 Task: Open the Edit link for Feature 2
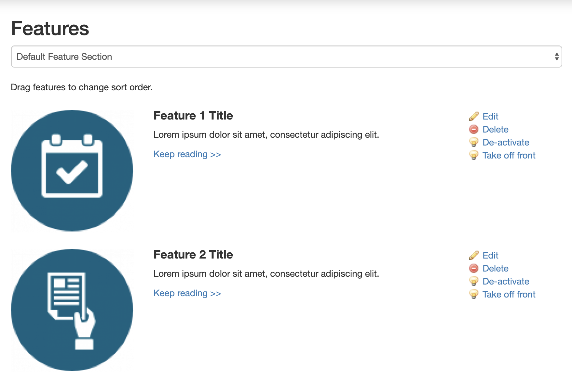[490, 255]
